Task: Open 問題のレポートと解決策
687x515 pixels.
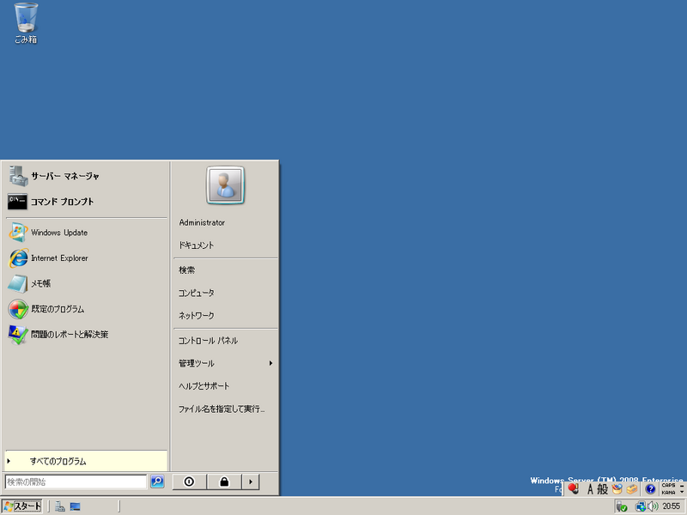Action: pos(87,335)
